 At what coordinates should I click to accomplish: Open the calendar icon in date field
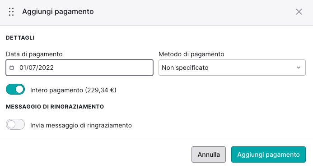(x=12, y=68)
